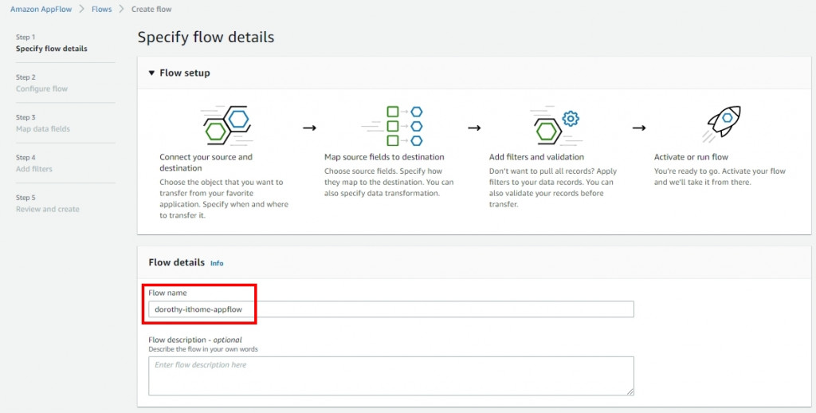Select Step 1 Specify flow details
The height and width of the screenshot is (413, 816).
tap(52, 43)
